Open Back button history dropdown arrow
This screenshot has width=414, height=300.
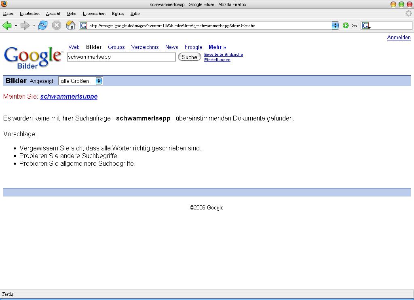[16, 25]
